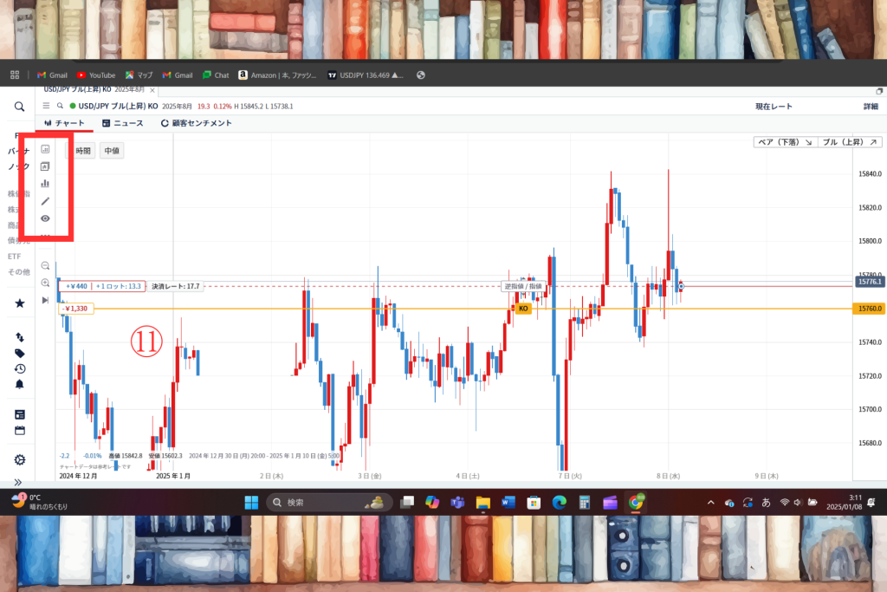Jump to latest candle with skip-forward icon
This screenshot has height=592, width=887.
[x=46, y=300]
